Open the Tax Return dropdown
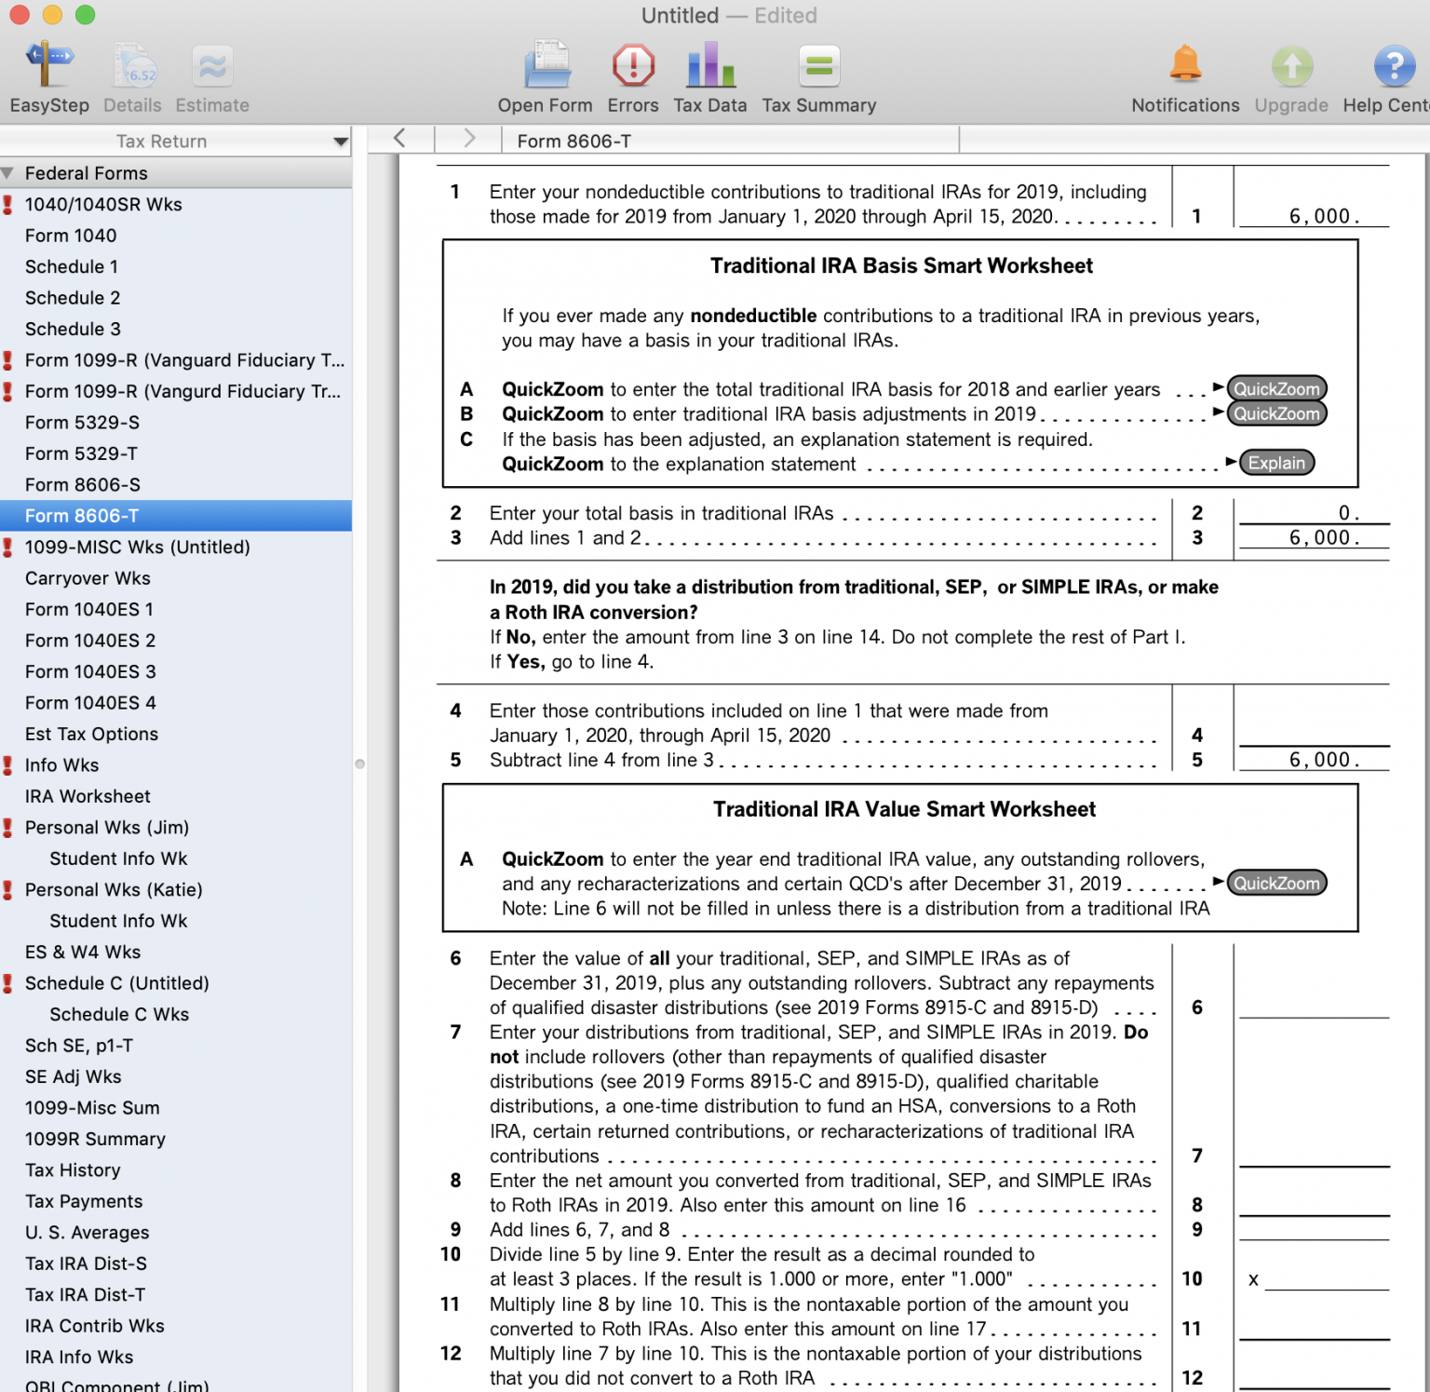Viewport: 1430px width, 1392px height. [x=339, y=141]
